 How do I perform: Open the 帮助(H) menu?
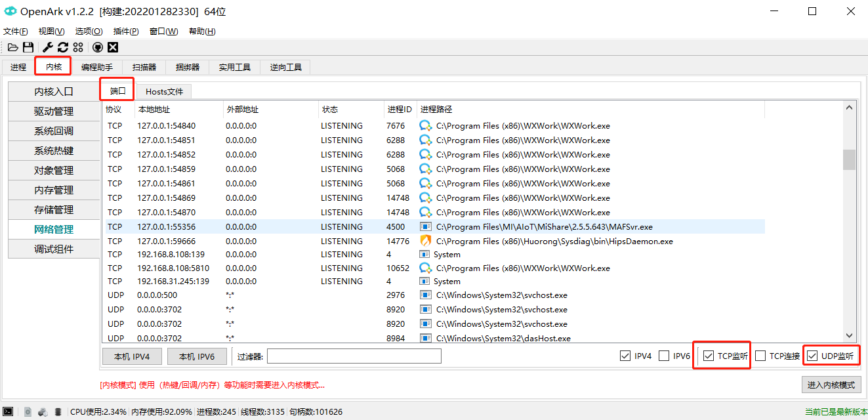click(202, 31)
